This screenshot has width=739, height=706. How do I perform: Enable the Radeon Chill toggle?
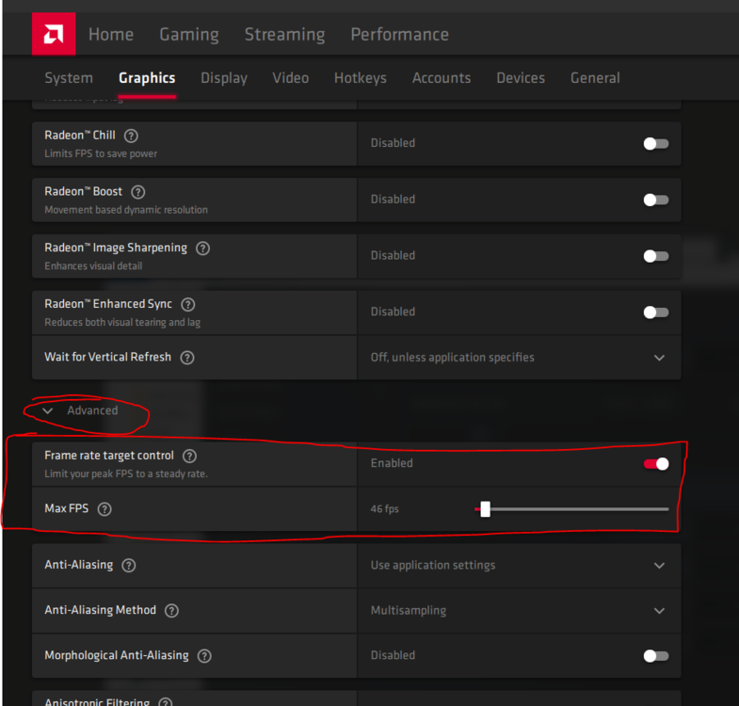[656, 143]
